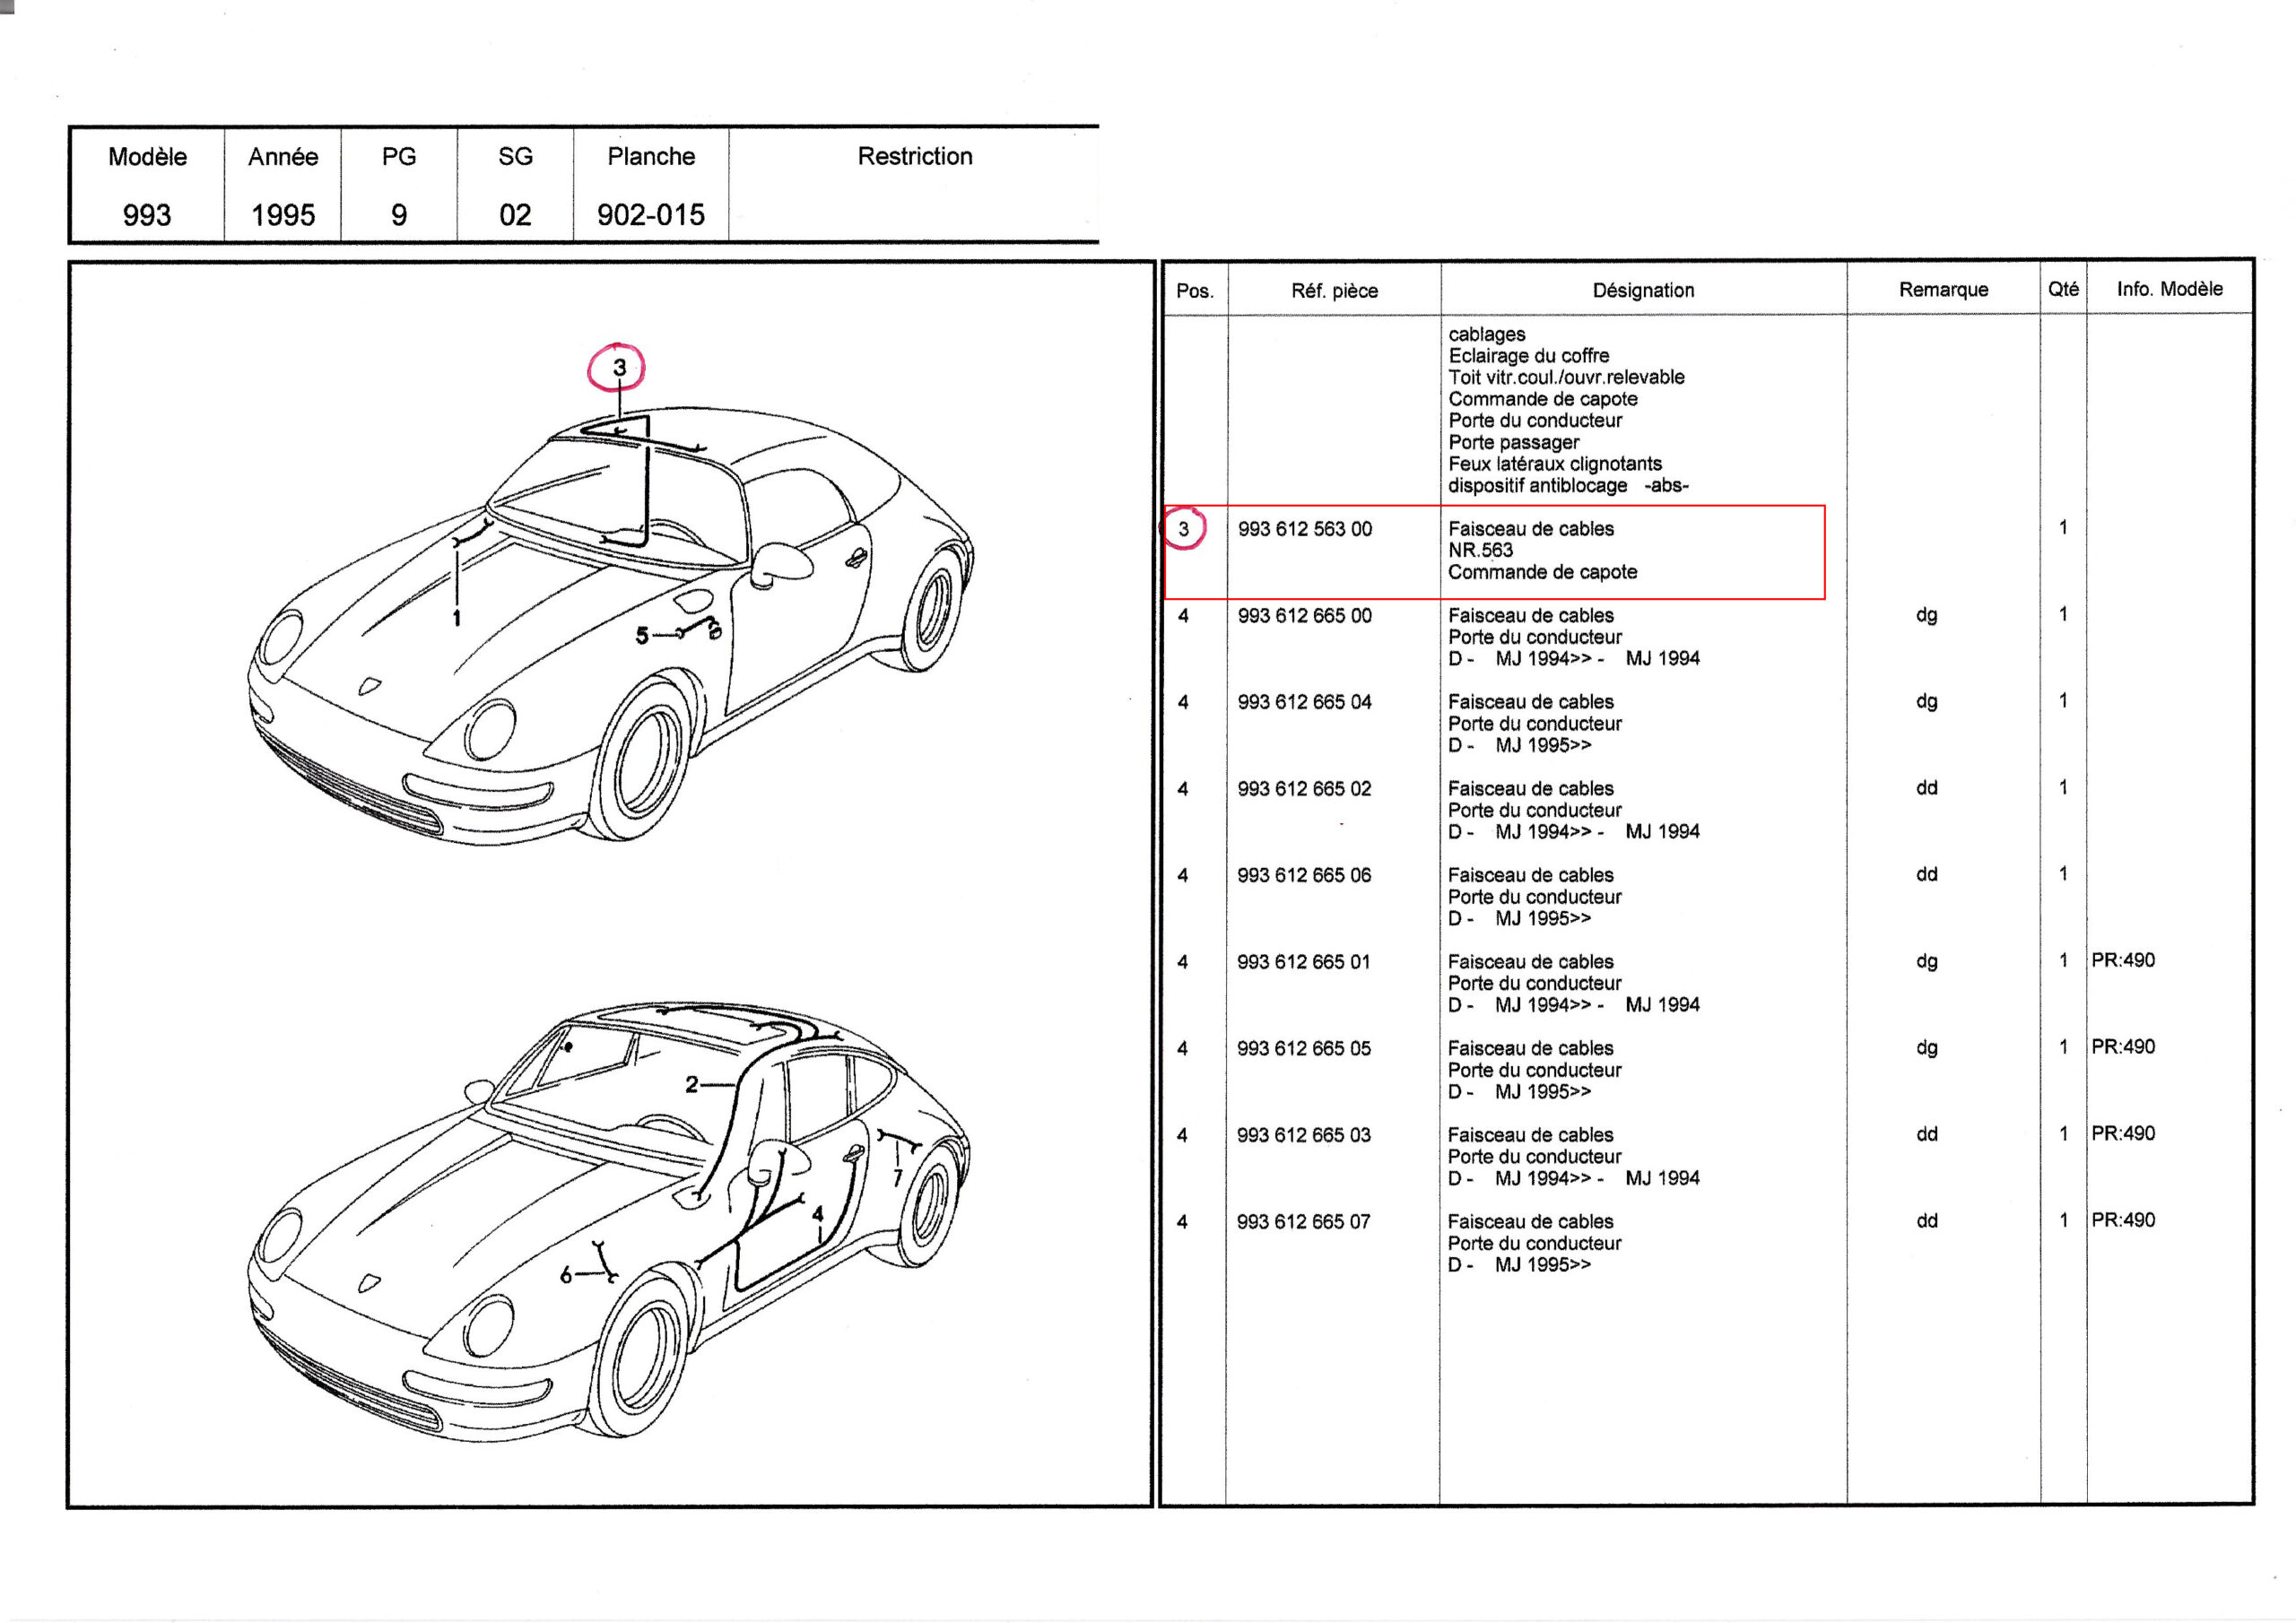The height and width of the screenshot is (1623, 2296).
Task: Click the Année value 1995
Action: tap(283, 214)
